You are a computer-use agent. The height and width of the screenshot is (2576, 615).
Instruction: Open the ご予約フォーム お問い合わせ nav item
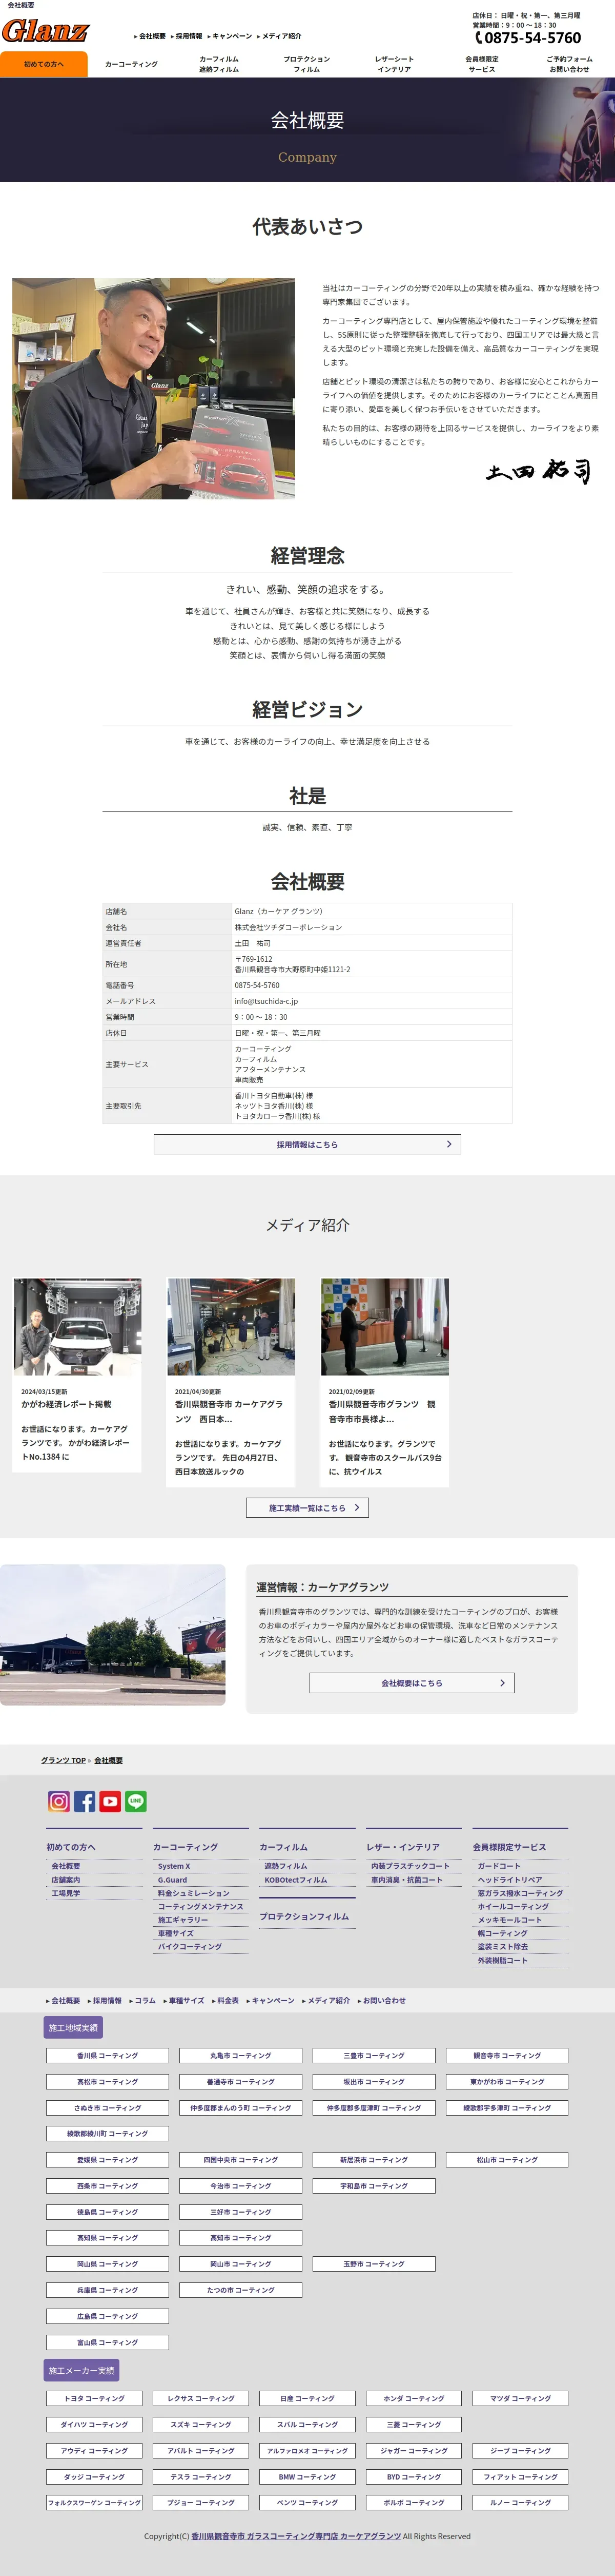coord(569,64)
